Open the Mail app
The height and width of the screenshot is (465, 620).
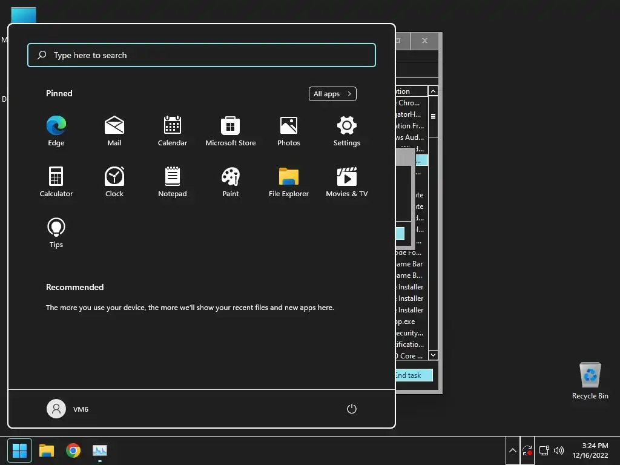(114, 131)
